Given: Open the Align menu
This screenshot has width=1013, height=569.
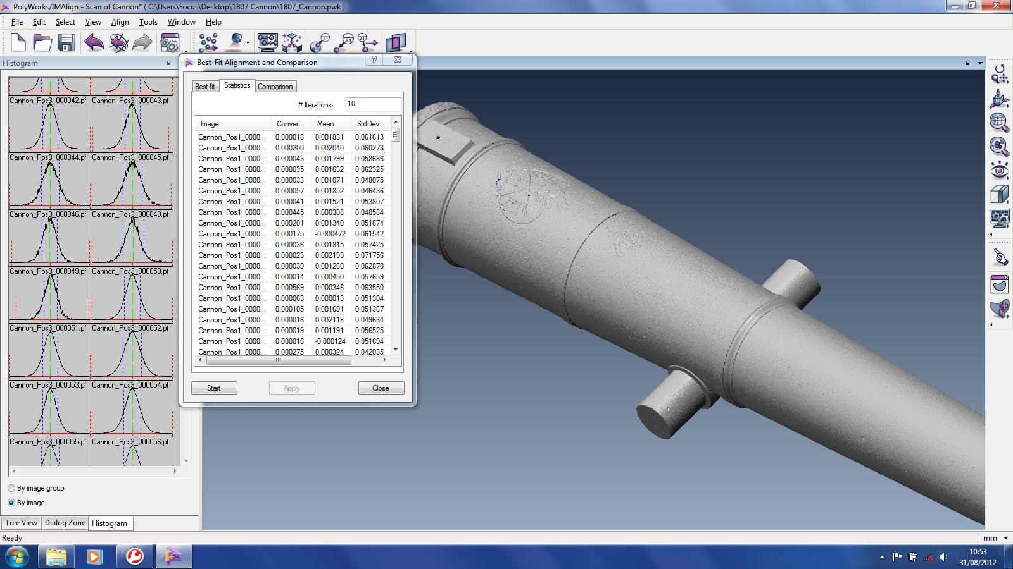Looking at the screenshot, I should (x=120, y=22).
